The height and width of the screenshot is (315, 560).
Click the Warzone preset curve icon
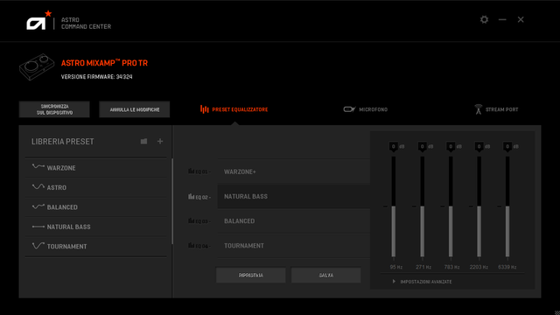tap(38, 167)
